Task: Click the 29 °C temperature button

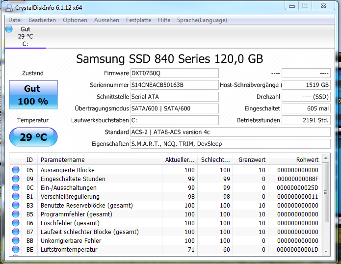Action: click(33, 137)
